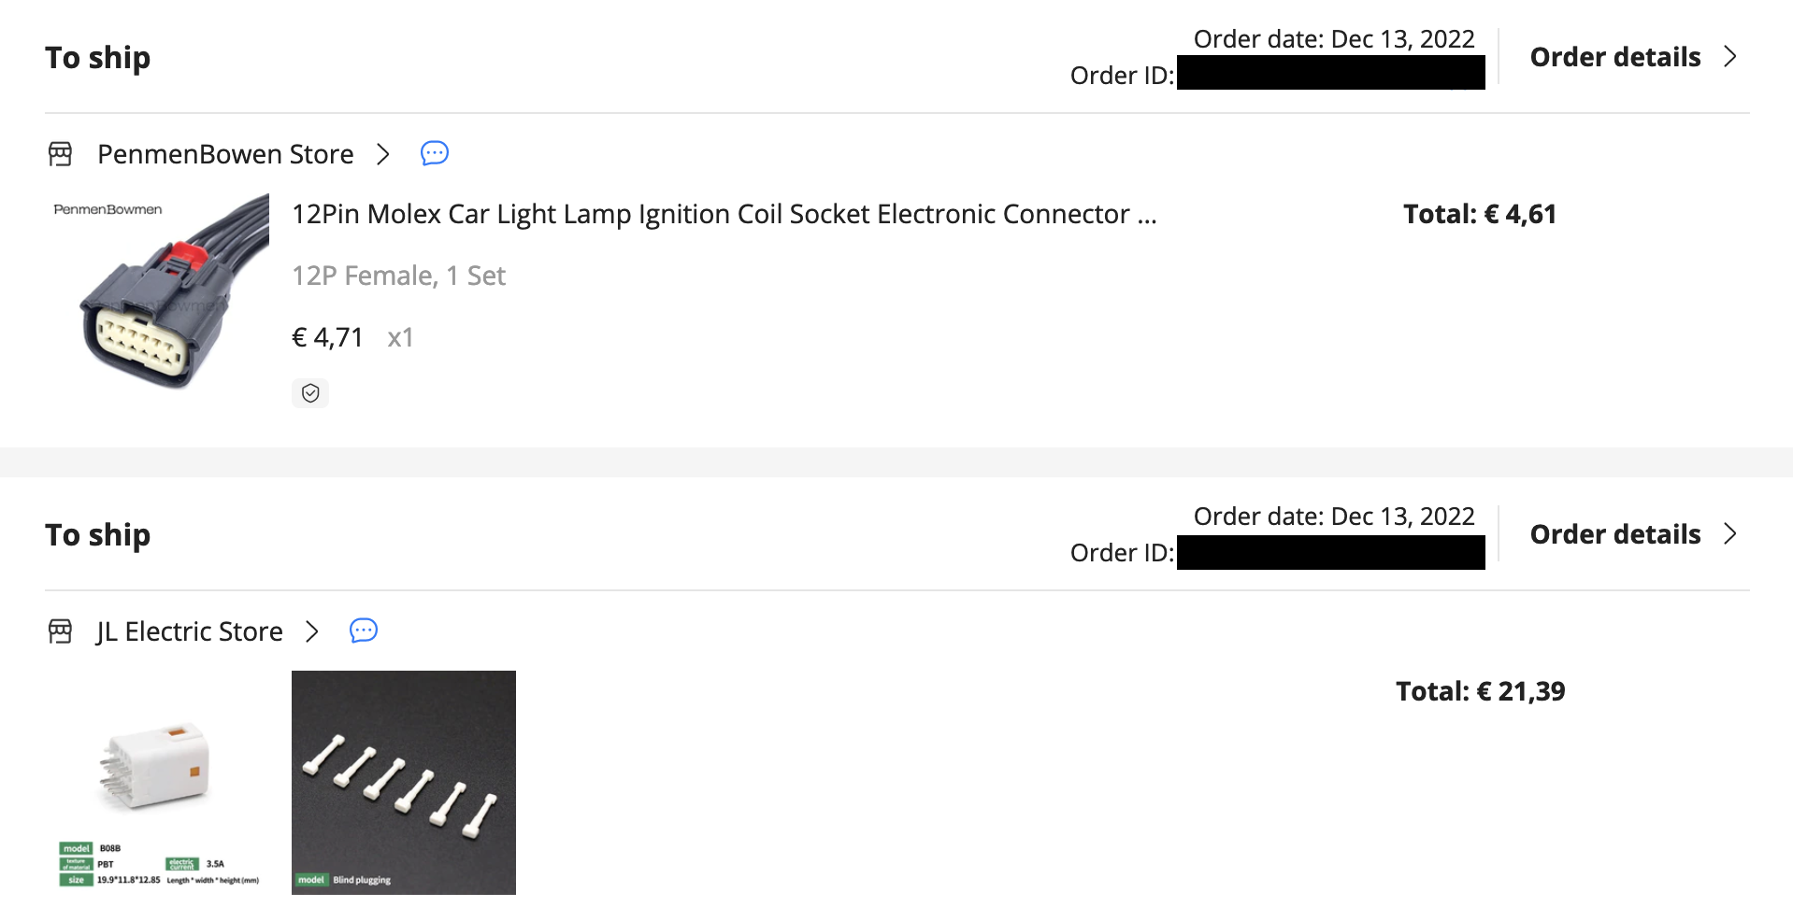Click the JL Electric storefront icon
Screen dimensions: 1793x921
(61, 631)
